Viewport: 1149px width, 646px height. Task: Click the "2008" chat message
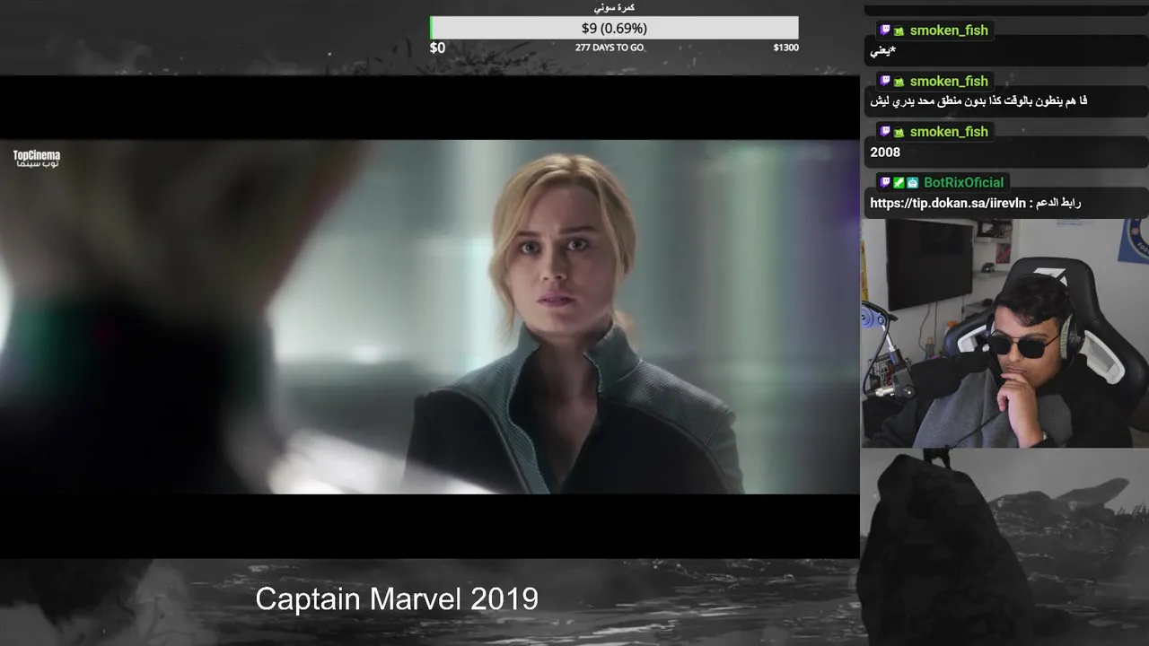click(885, 153)
